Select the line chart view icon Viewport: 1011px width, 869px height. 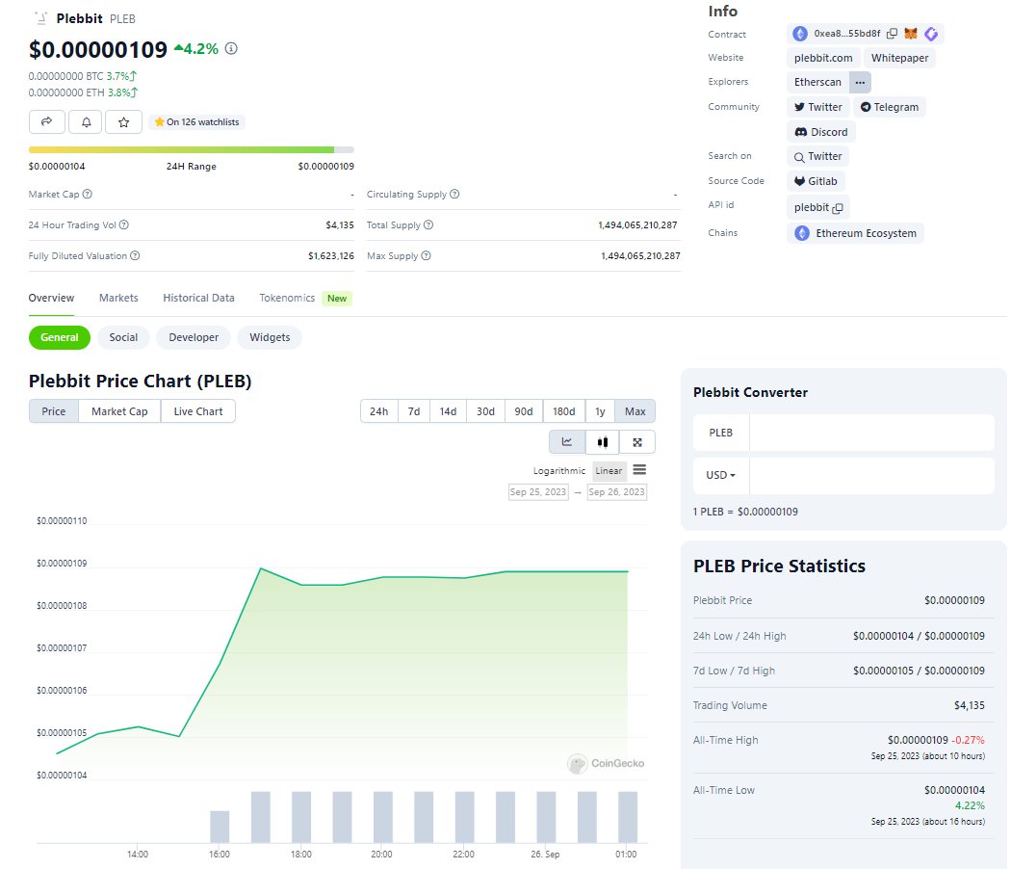(567, 442)
